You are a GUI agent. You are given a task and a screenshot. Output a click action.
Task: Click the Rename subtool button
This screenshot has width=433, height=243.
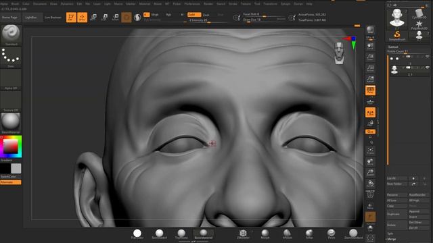point(396,195)
